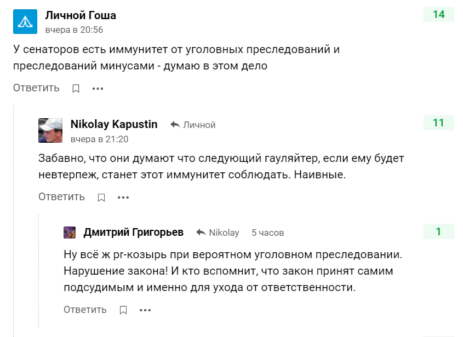Open Дмитрий Григорьев's profile name link
This screenshot has height=337, width=463.
click(134, 233)
